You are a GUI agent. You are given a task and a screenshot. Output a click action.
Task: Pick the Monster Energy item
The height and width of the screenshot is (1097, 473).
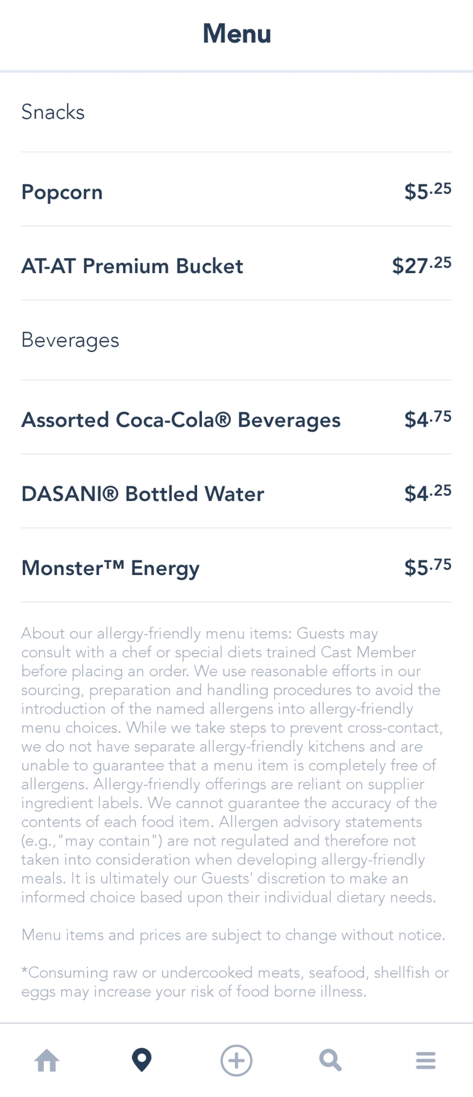[x=111, y=568]
